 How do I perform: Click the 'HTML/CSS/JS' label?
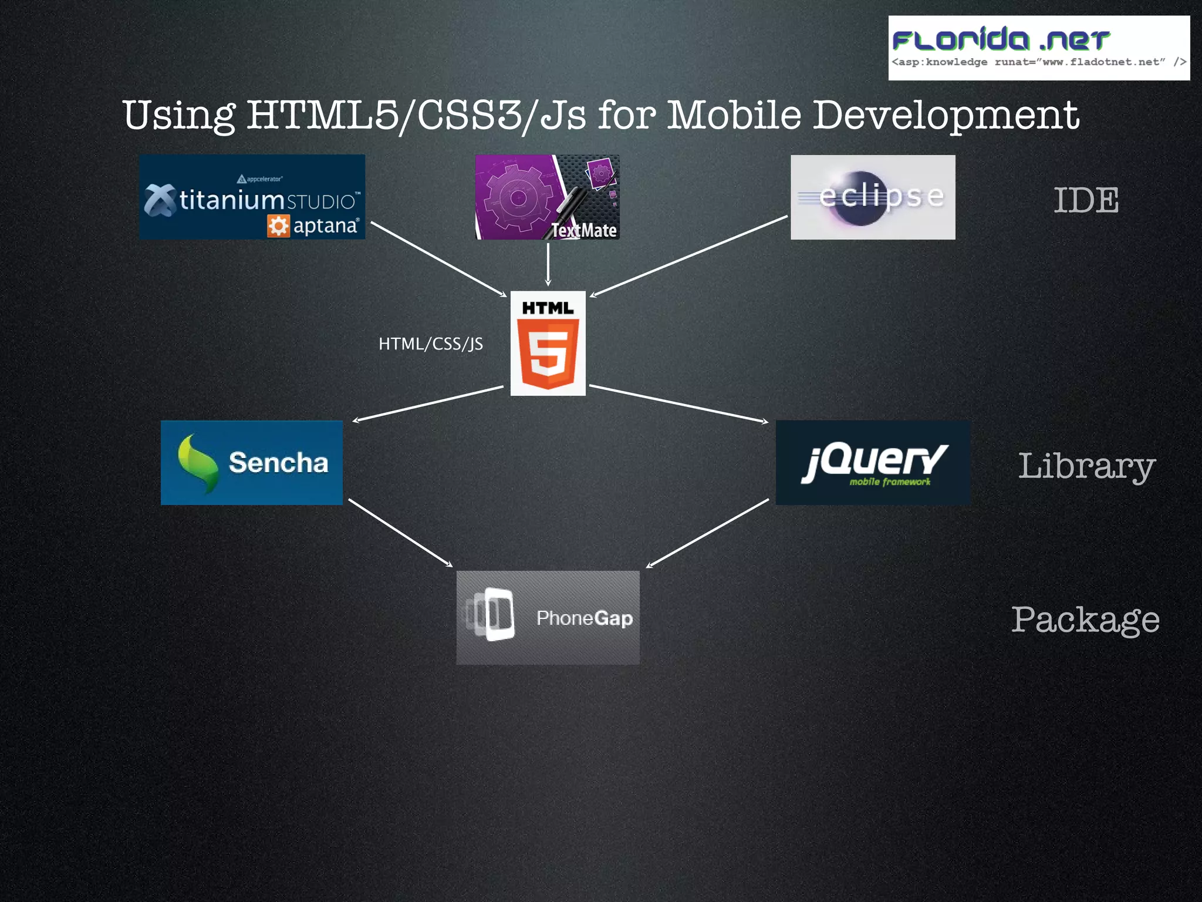(x=431, y=344)
